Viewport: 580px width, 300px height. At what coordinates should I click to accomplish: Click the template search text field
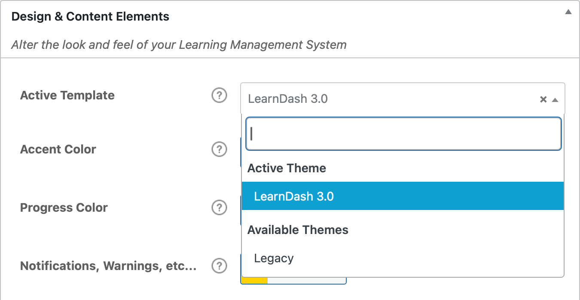(x=403, y=134)
